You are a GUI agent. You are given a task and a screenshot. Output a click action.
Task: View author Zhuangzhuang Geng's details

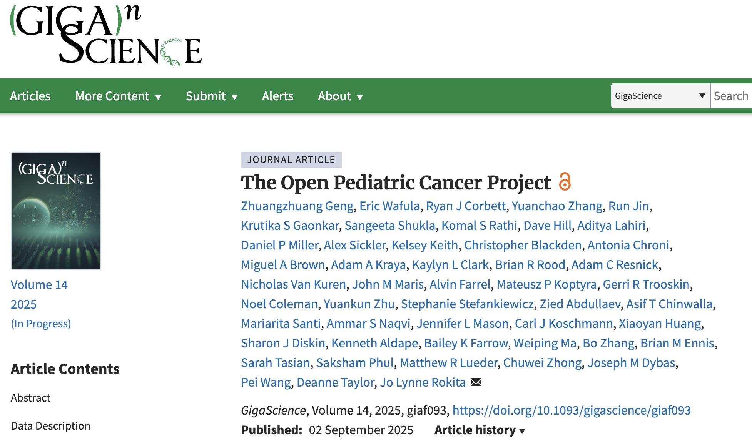[x=297, y=206]
